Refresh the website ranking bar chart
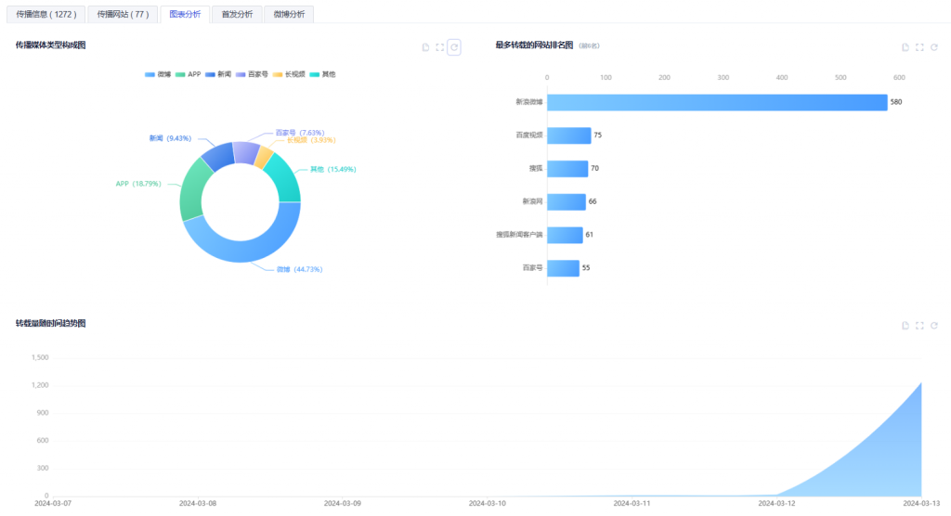This screenshot has height=516, width=951. (x=934, y=47)
